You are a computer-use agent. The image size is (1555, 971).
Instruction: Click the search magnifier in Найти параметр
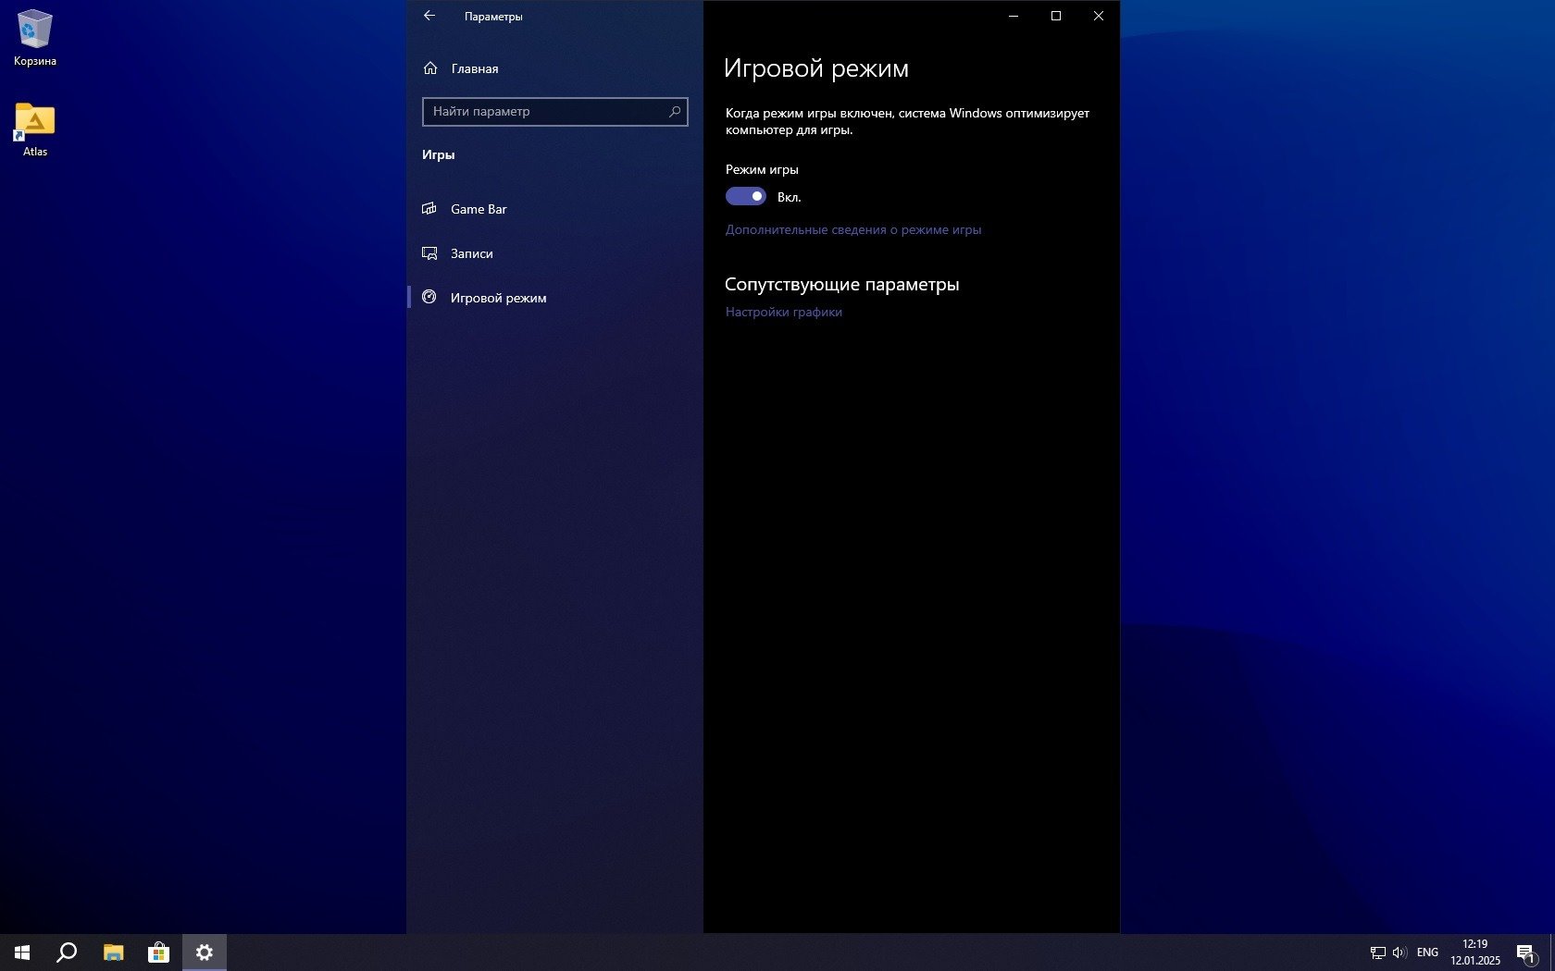[x=675, y=112]
